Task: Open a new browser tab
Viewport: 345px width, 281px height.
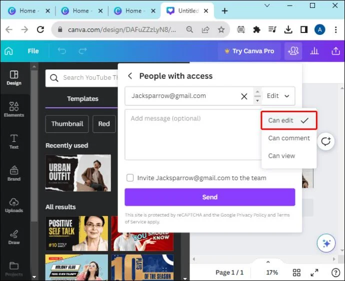Action: click(224, 11)
